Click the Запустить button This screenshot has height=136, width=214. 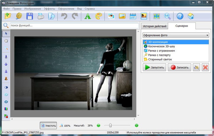pyautogui.click(x=154, y=67)
